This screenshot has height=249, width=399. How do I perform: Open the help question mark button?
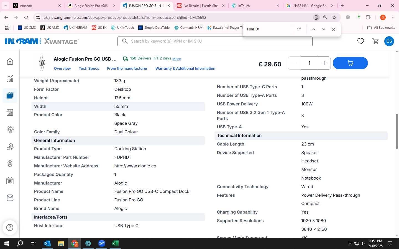click(10, 227)
